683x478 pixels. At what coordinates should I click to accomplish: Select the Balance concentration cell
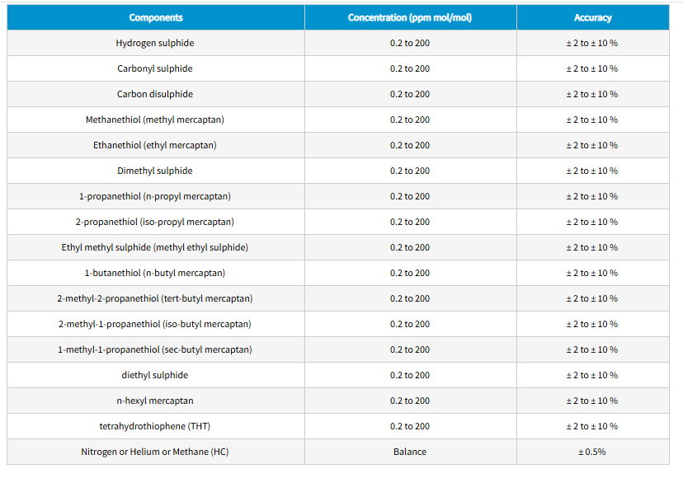pyautogui.click(x=410, y=452)
